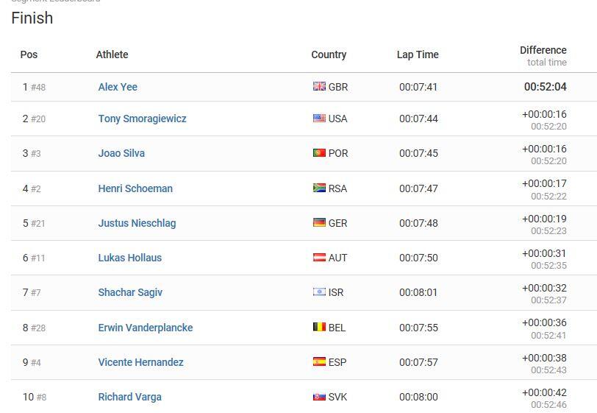The height and width of the screenshot is (413, 597).
Task: Click the Spain flag icon
Action: click(319, 362)
